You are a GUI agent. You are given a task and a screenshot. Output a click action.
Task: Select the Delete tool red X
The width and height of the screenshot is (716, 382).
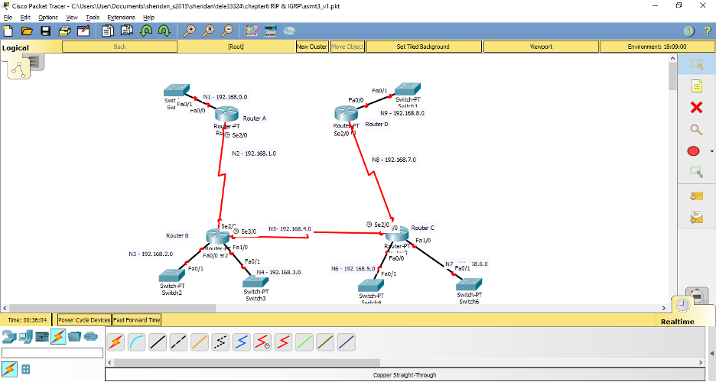coord(696,108)
